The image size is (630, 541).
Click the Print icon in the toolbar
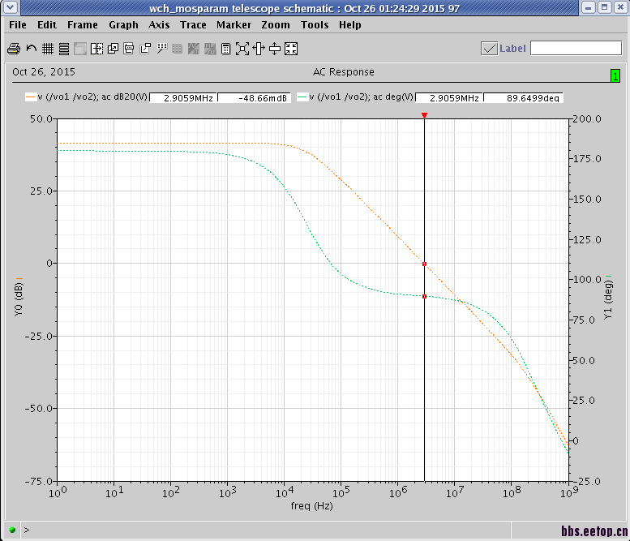(14, 49)
